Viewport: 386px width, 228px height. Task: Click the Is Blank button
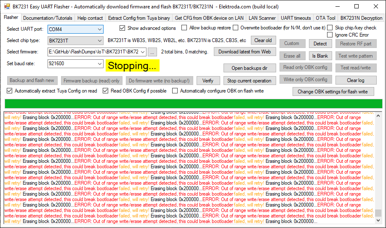tap(320, 56)
